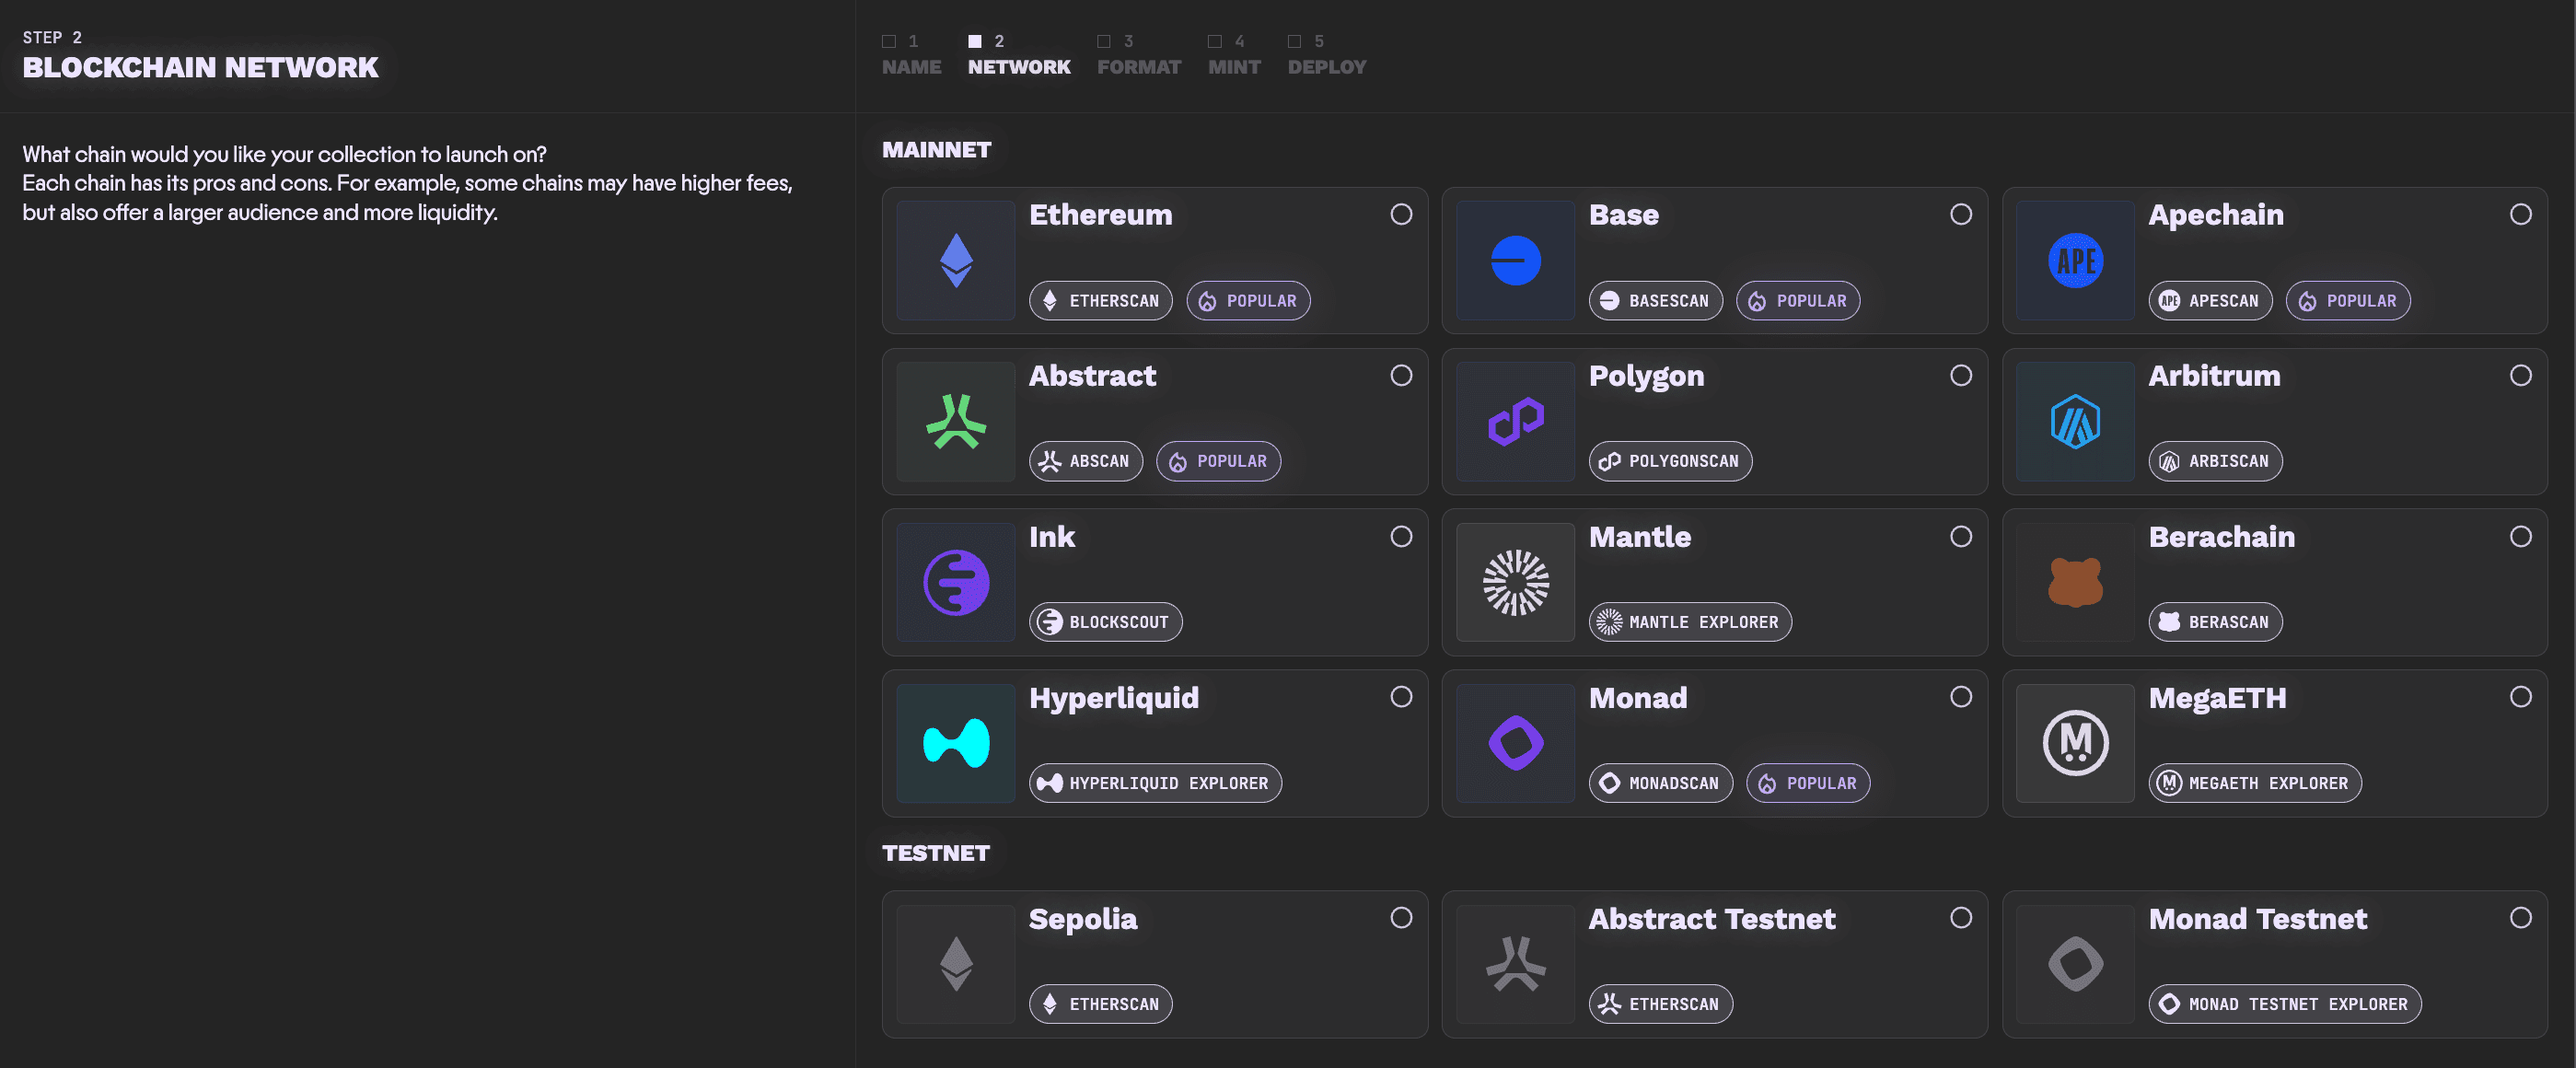2576x1068 pixels.
Task: Click the Abstract Testnet grey logo
Action: tap(1515, 965)
